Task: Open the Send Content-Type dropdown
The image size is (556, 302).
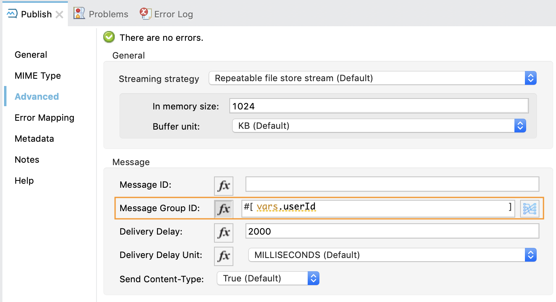Action: 268,278
